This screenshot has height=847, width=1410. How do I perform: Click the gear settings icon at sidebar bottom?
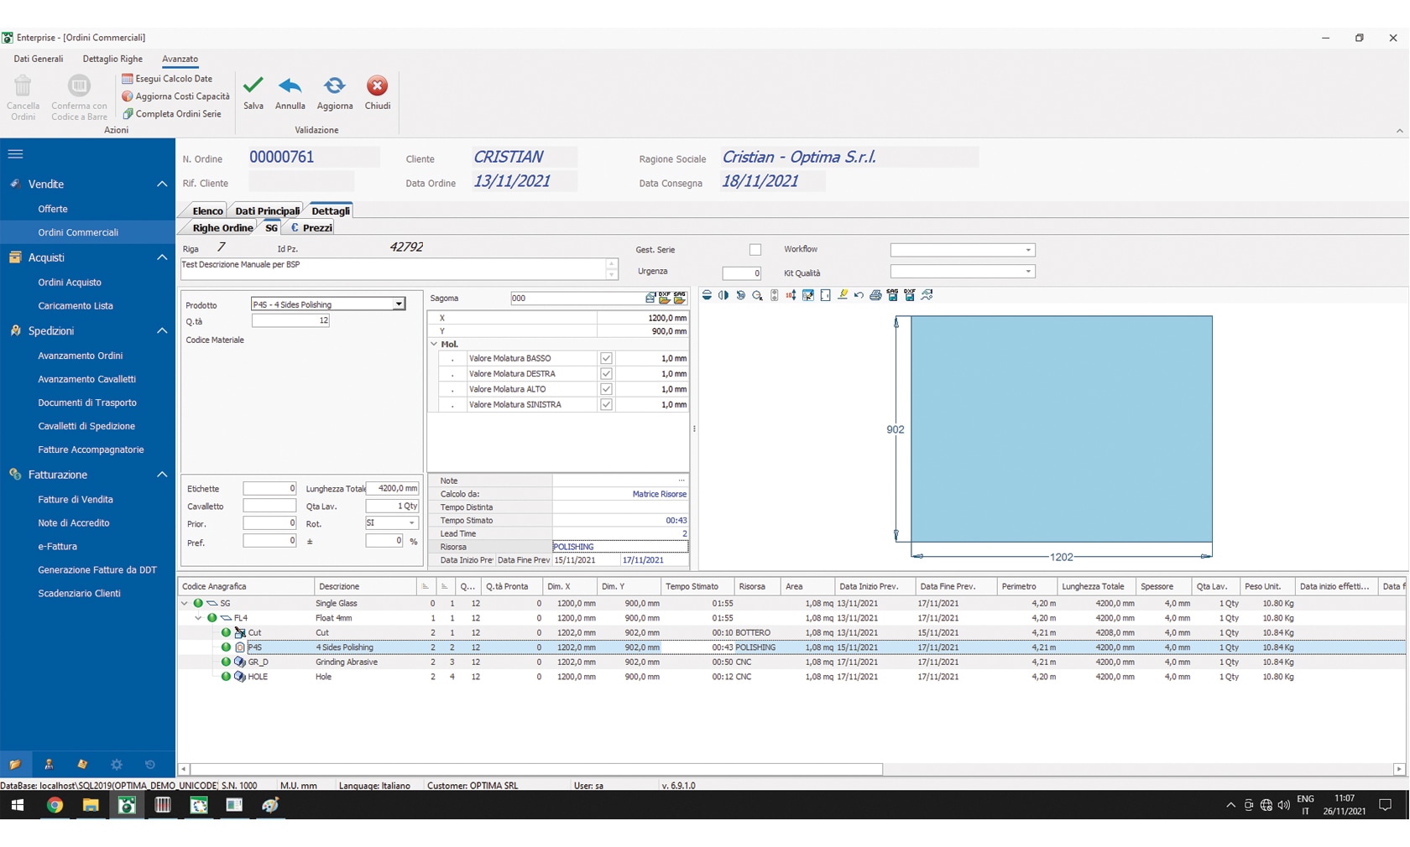pyautogui.click(x=117, y=764)
